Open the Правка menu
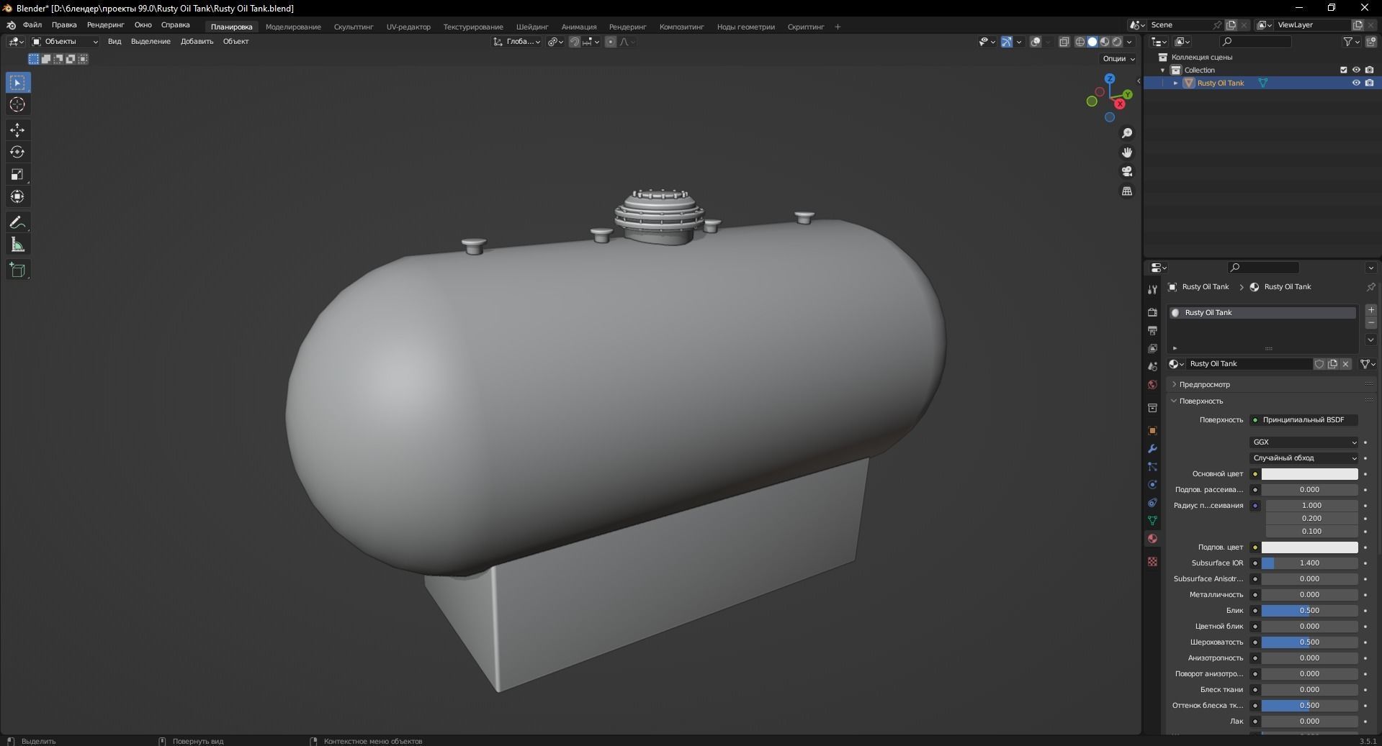Viewport: 1382px width, 746px height. (64, 25)
